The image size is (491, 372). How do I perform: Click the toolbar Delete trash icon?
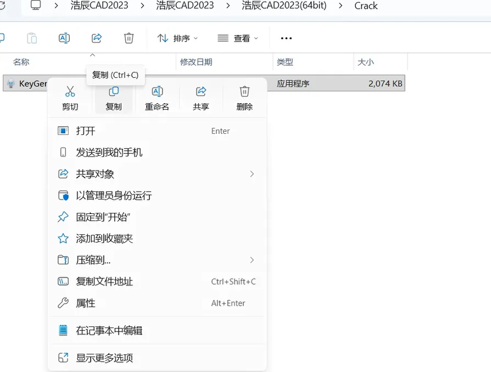[129, 38]
